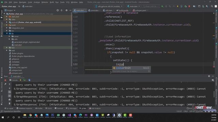The height and width of the screenshot is (122, 218).
Task: Open Windows Start menu
Action: click(x=3, y=117)
